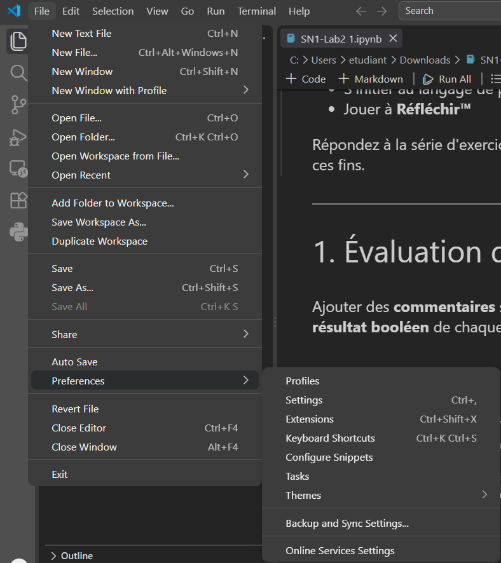Image resolution: width=501 pixels, height=563 pixels.
Task: Open the Terminal menu
Action: (x=256, y=11)
